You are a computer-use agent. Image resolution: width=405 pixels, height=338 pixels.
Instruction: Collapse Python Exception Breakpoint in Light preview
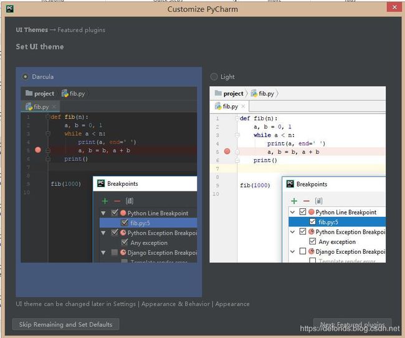coord(292,232)
